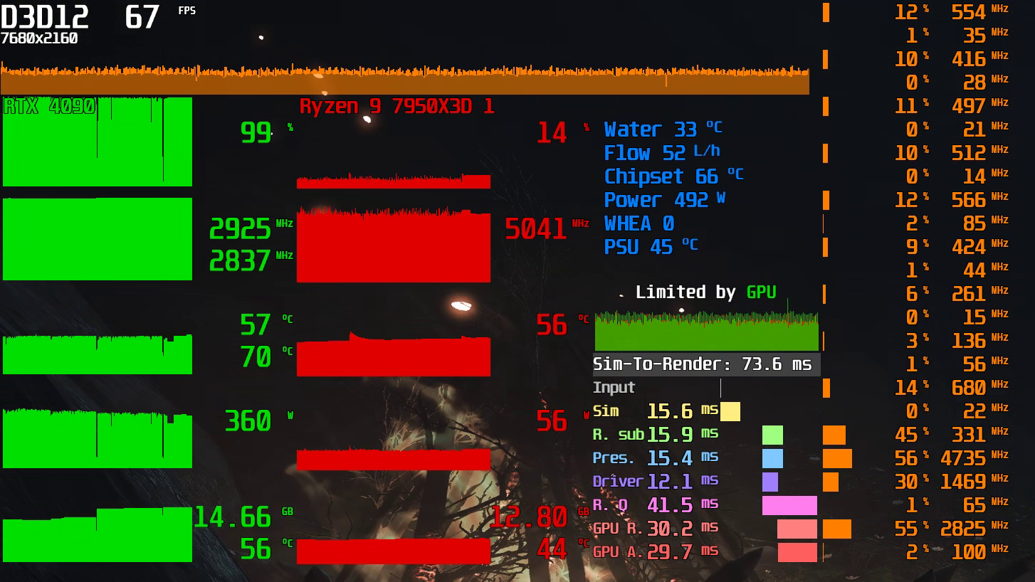The height and width of the screenshot is (582, 1035).
Task: Click the orange 1469 MHz value
Action: point(974,482)
